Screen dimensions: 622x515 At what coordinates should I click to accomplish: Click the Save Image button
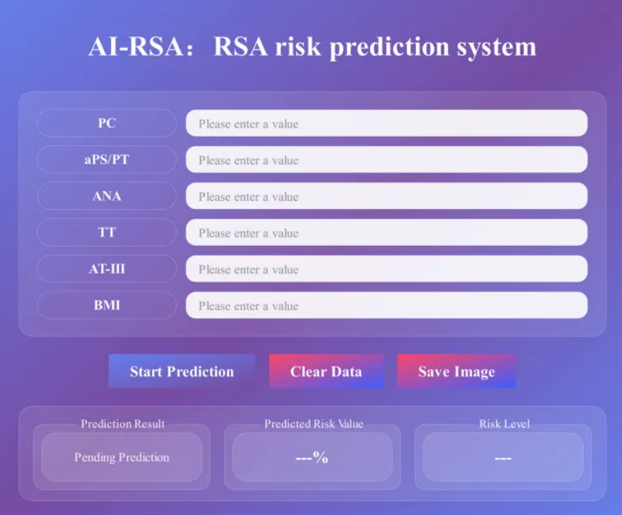click(456, 372)
